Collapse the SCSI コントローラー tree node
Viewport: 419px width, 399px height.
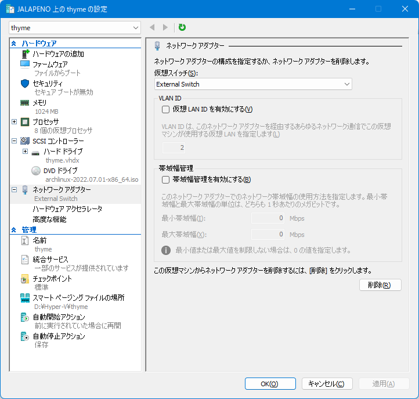pos(15,141)
